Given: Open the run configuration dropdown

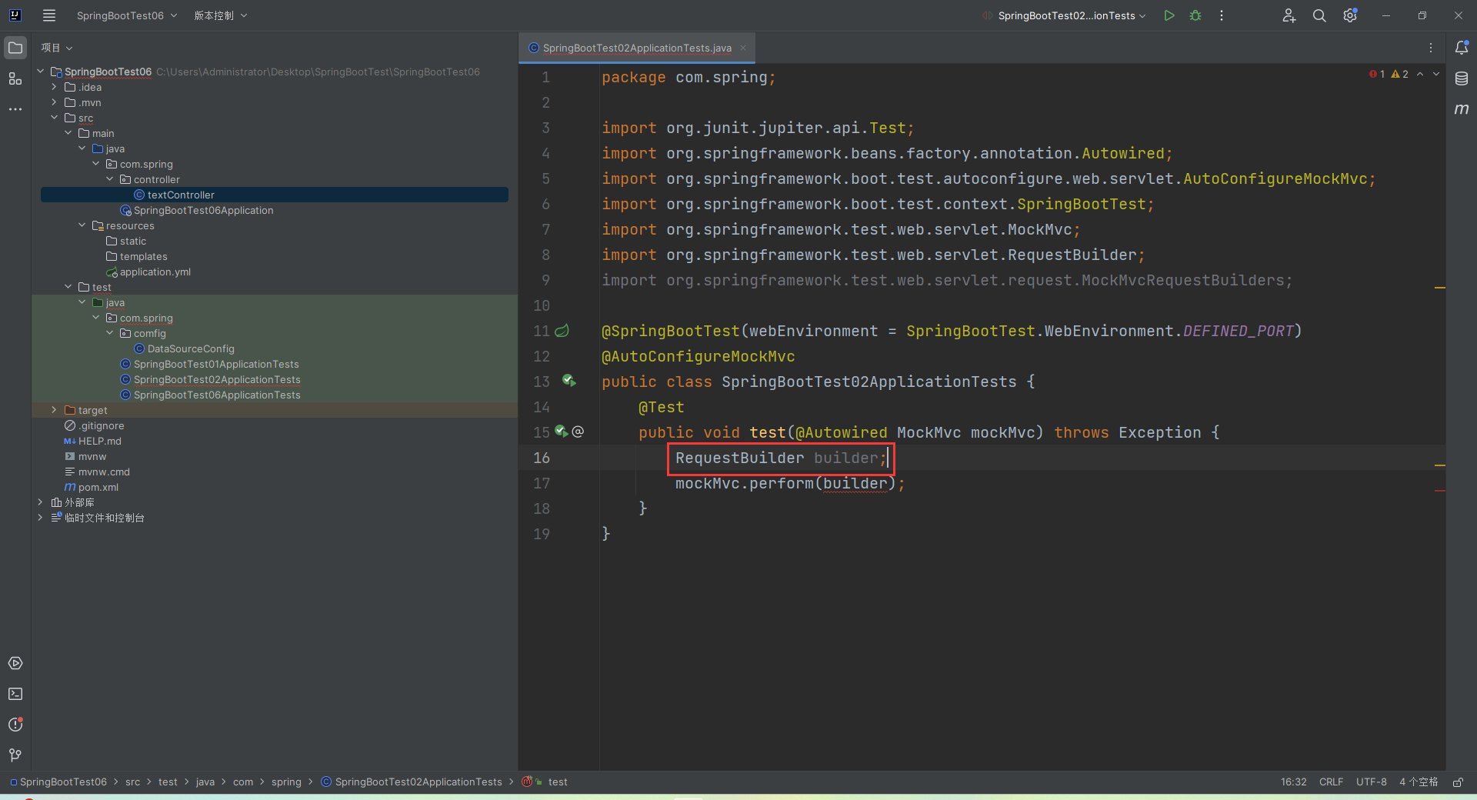Looking at the screenshot, I should pyautogui.click(x=1065, y=15).
